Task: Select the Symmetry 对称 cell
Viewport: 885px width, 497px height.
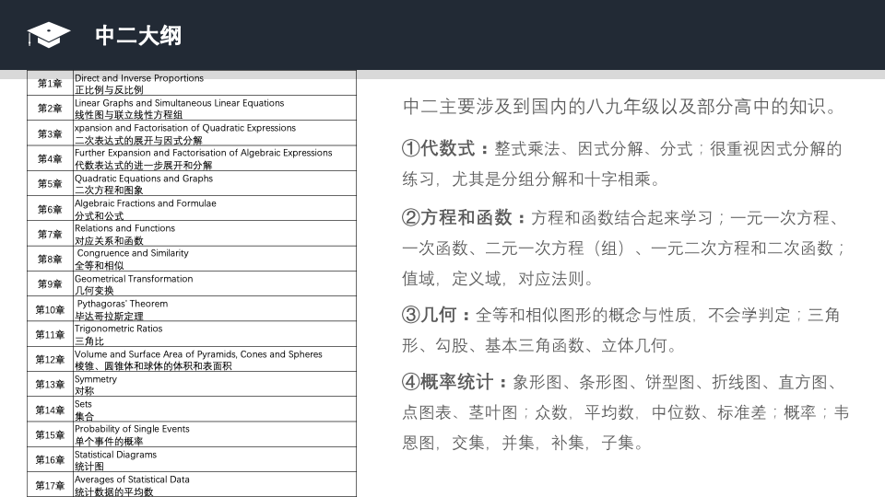Action: 215,385
